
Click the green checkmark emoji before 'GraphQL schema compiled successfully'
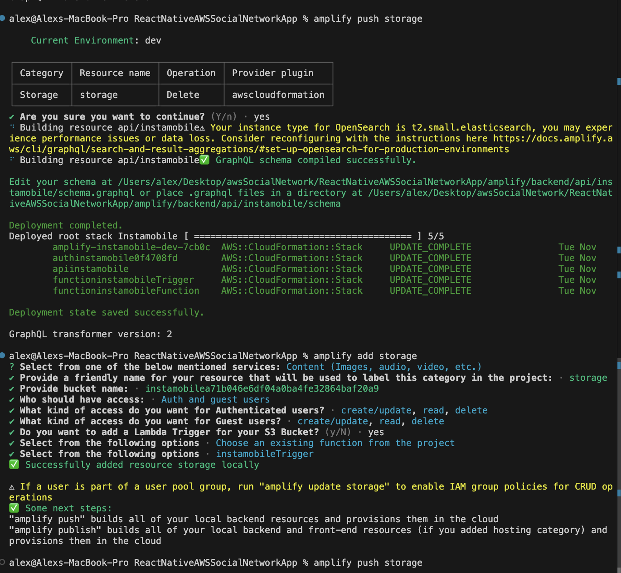204,160
